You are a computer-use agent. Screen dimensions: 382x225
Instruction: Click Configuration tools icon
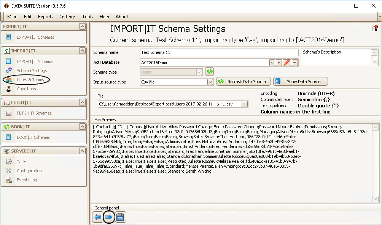coord(8,171)
